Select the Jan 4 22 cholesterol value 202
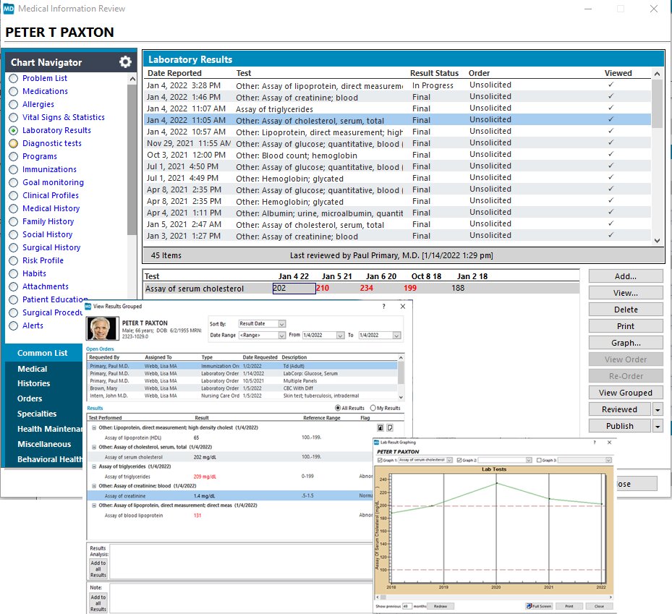 click(293, 289)
